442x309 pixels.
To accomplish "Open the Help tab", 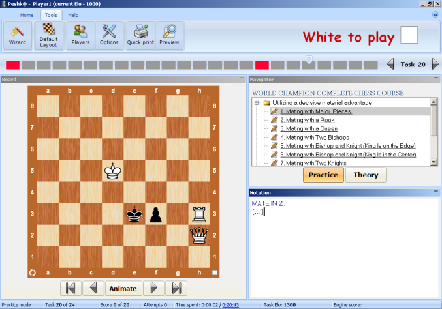I will (73, 15).
